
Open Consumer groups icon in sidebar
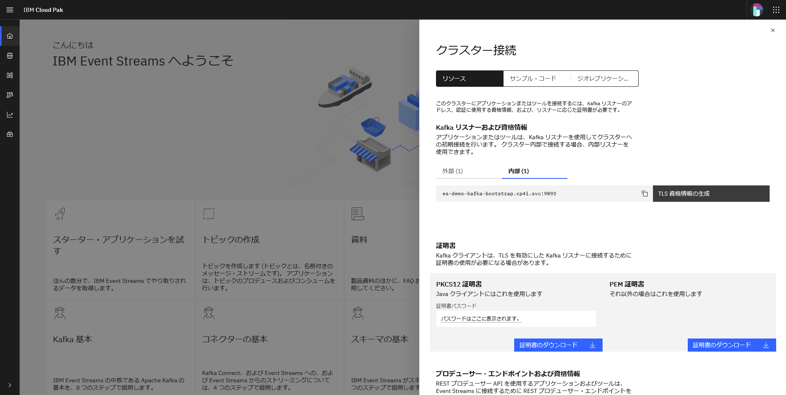click(x=10, y=95)
